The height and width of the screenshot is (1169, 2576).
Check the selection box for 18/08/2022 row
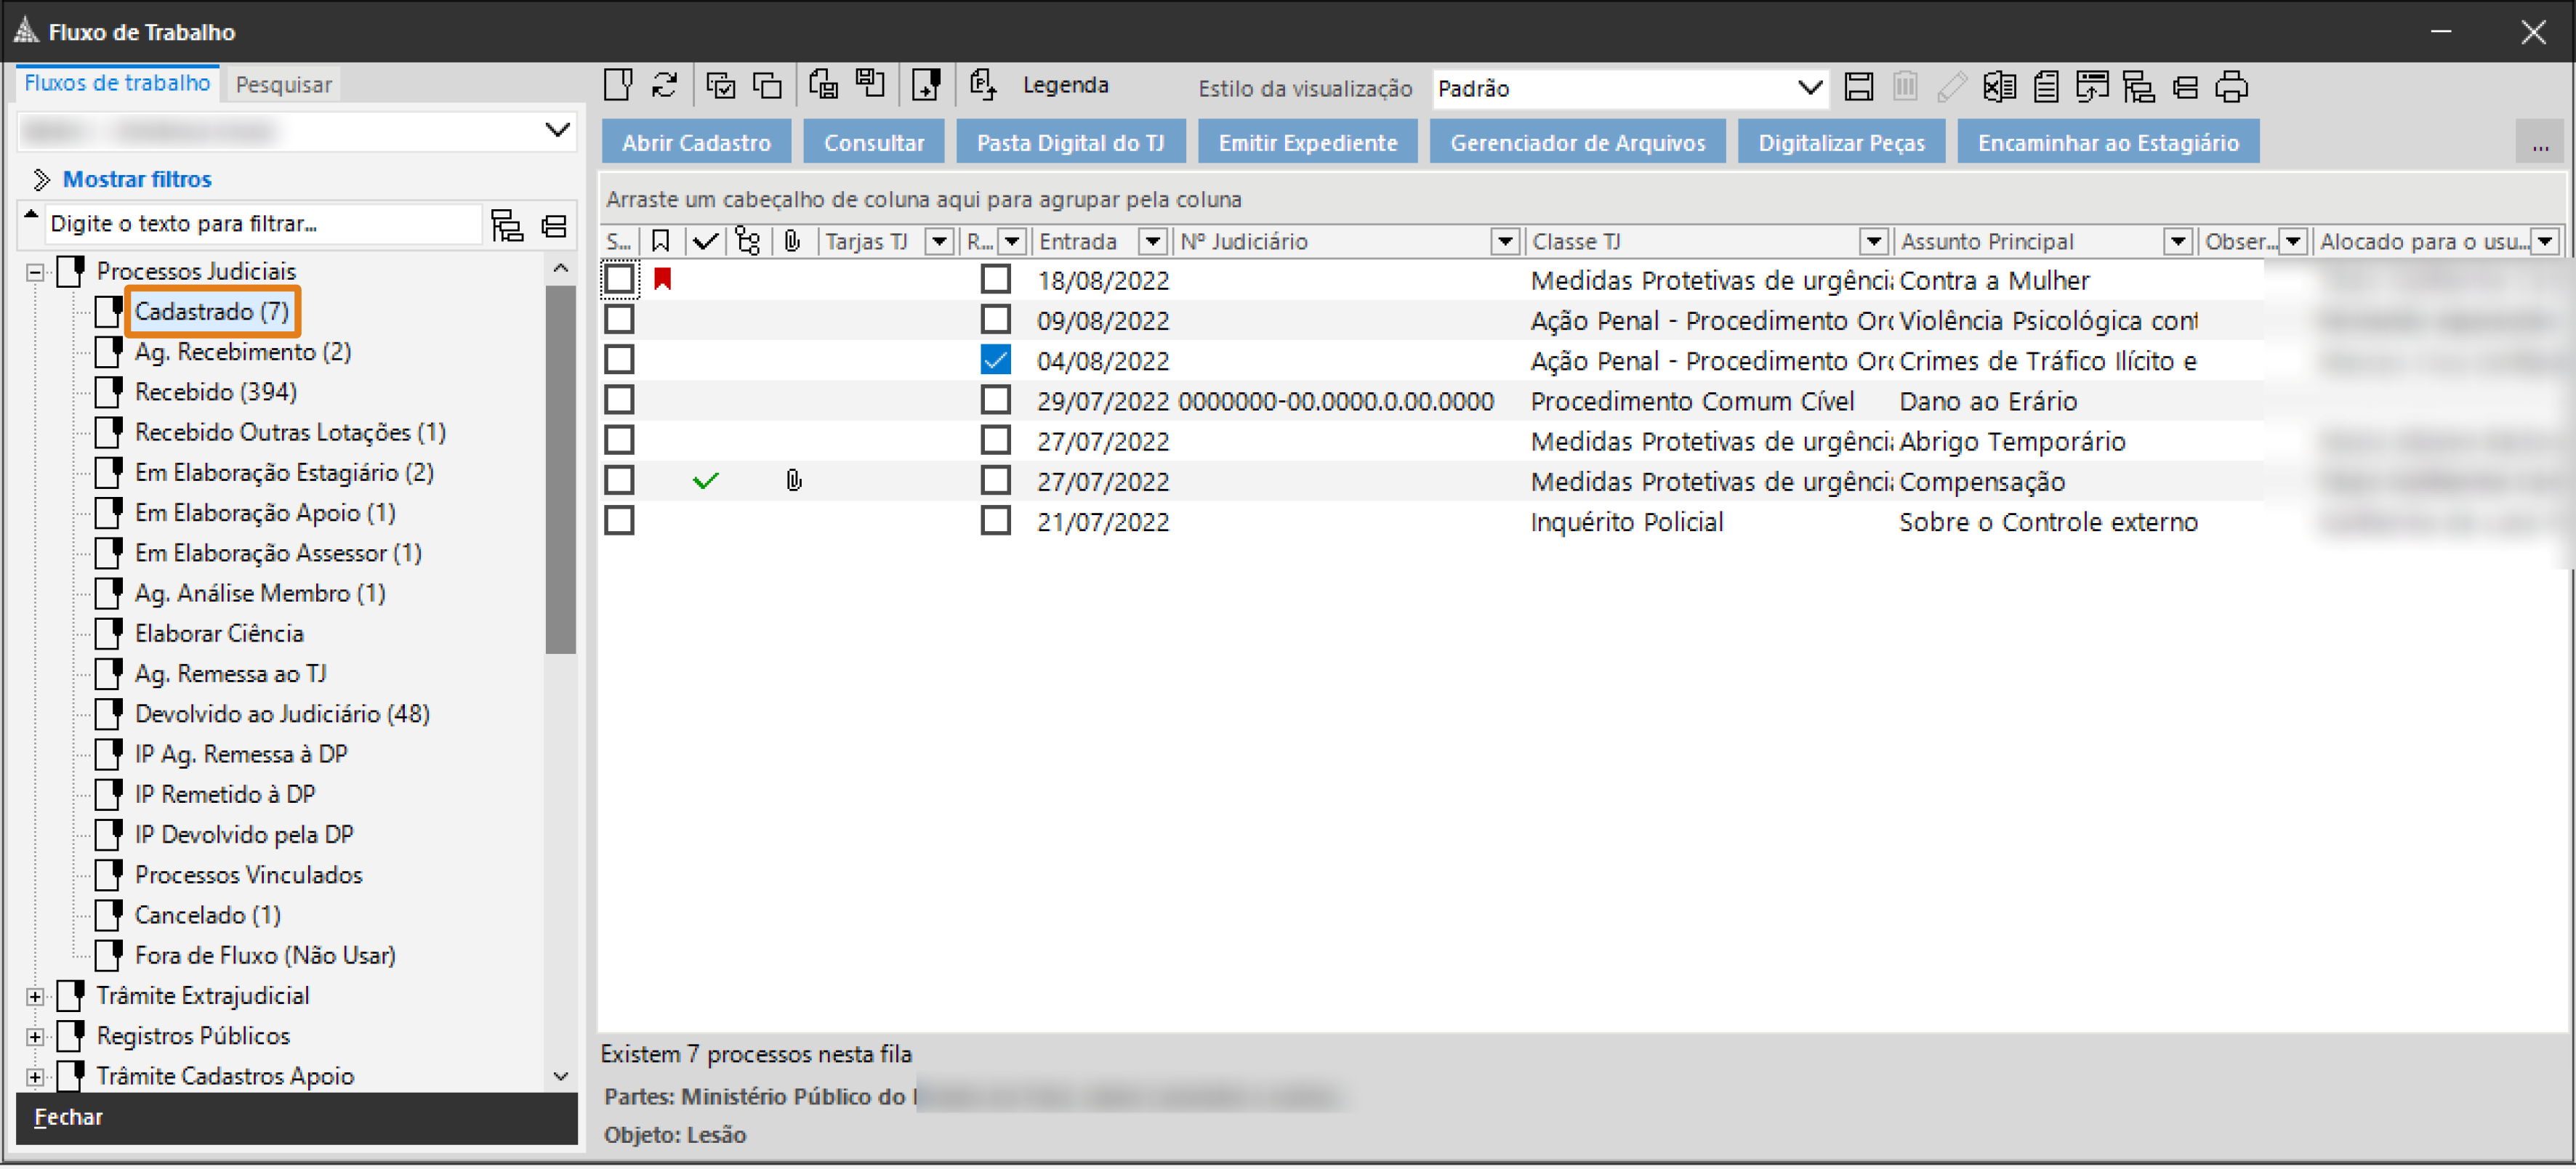tap(619, 280)
